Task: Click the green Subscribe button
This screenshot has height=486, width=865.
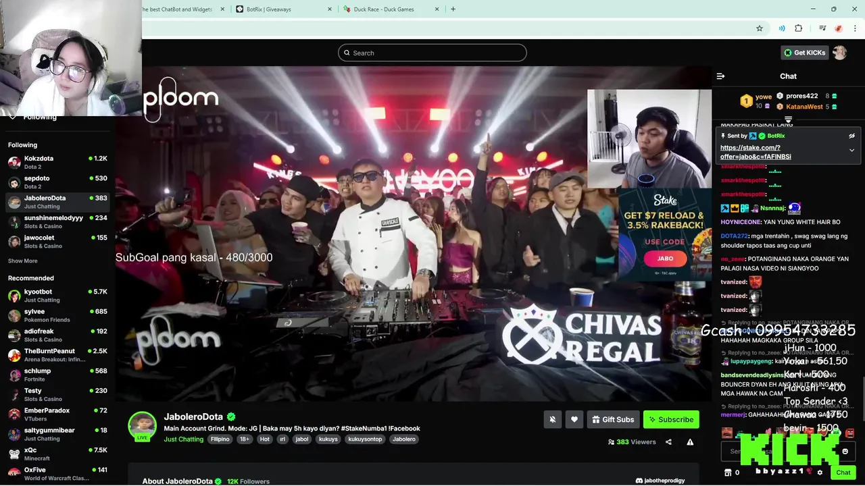Action: (671, 419)
